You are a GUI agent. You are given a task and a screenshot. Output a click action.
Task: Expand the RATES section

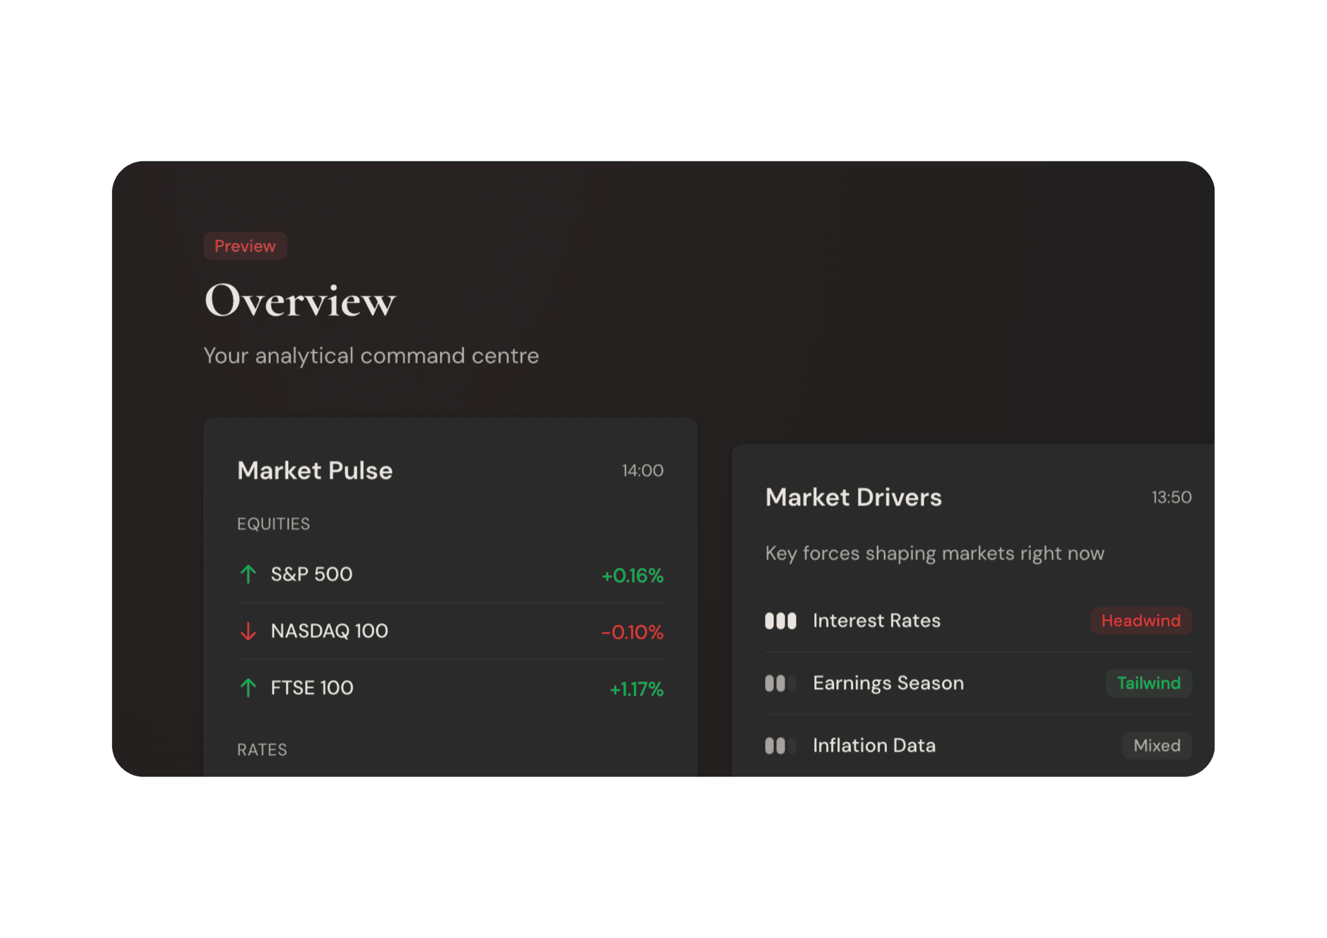[x=261, y=750]
